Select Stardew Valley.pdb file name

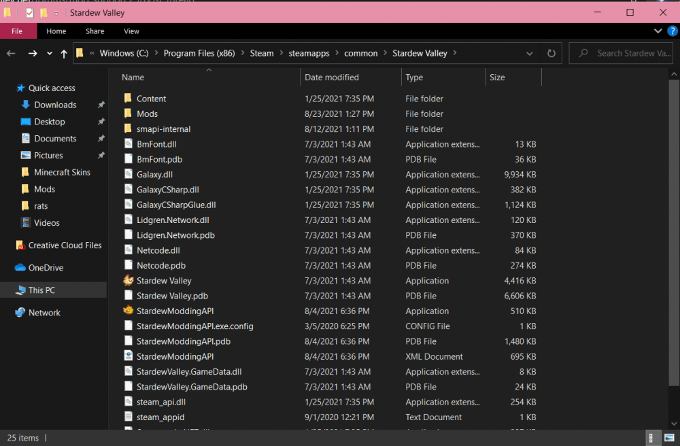[172, 296]
